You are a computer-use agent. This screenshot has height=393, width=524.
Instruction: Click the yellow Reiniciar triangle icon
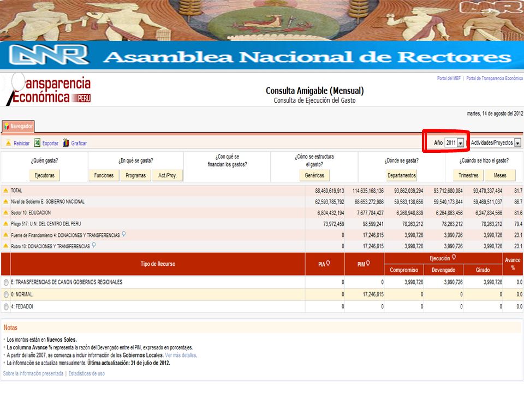click(8, 143)
